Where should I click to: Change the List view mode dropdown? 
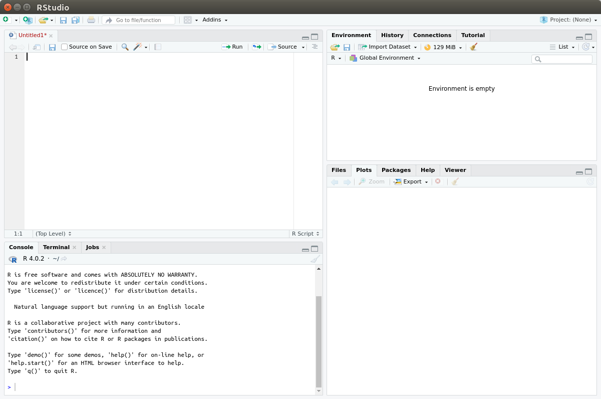[x=562, y=47]
